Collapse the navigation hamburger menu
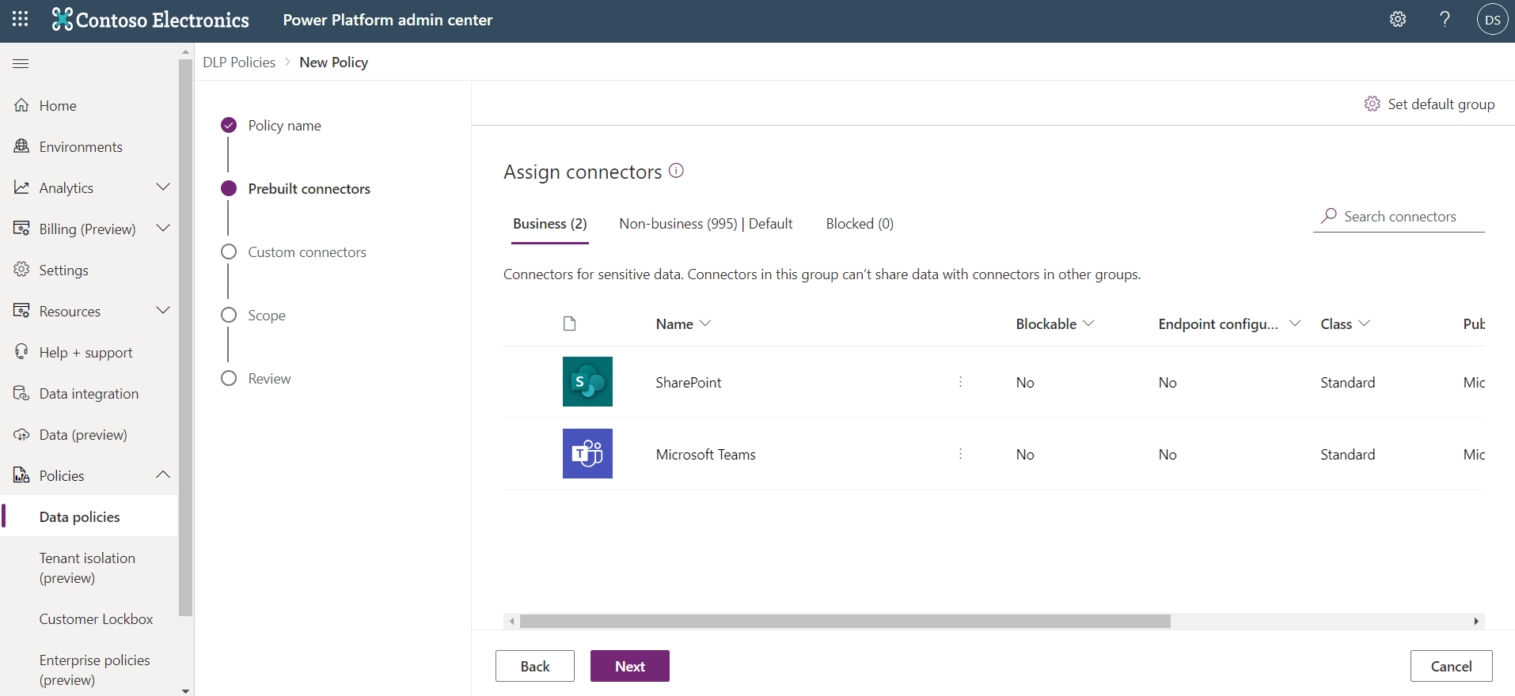Screen dimensions: 1515x696 [21, 63]
